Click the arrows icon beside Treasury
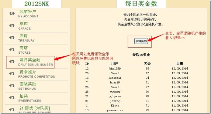Image resolution: width=211 pixels, height=114 pixels. [x=12, y=38]
